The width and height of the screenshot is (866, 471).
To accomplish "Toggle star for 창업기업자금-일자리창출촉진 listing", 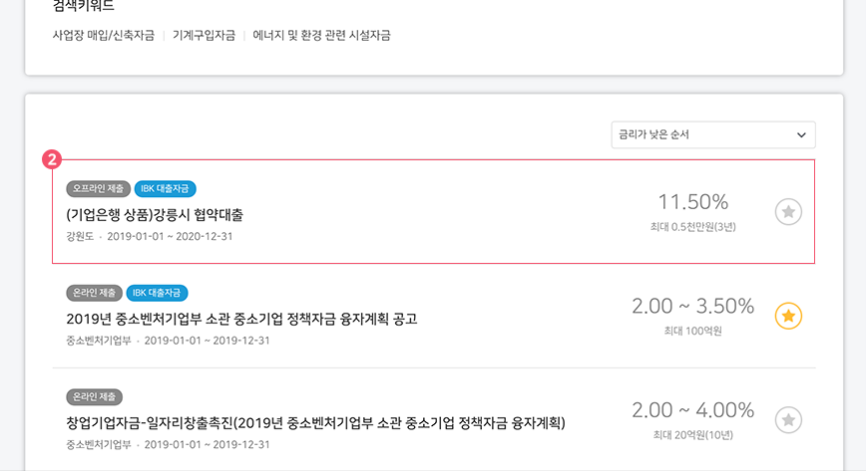I will (x=788, y=420).
